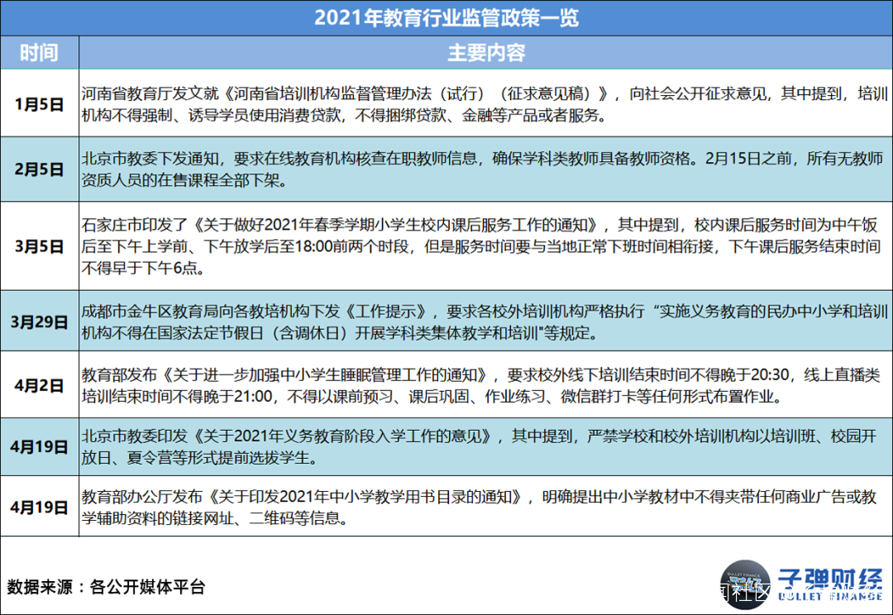
Task: Click the 3月29日 date cell
Action: (40, 322)
